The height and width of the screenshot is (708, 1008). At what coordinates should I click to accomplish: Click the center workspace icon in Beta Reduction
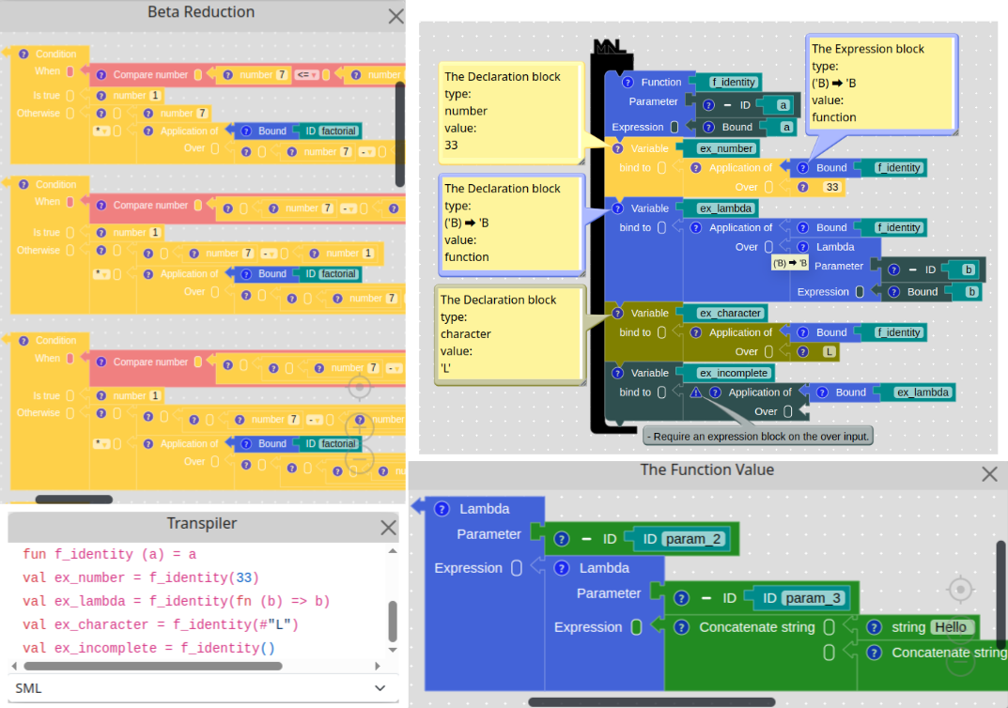click(x=360, y=387)
